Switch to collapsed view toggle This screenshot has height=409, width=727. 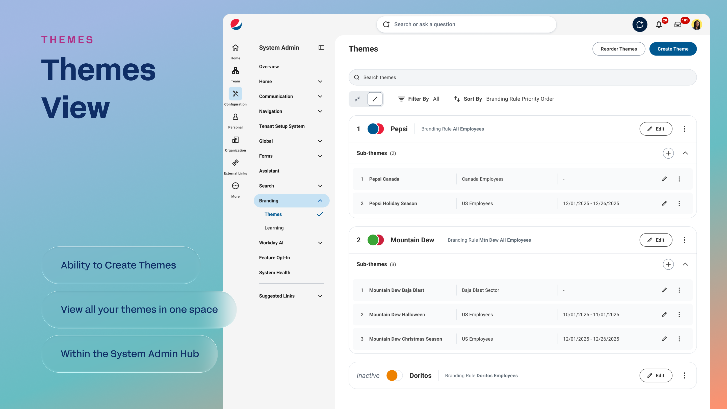point(357,99)
